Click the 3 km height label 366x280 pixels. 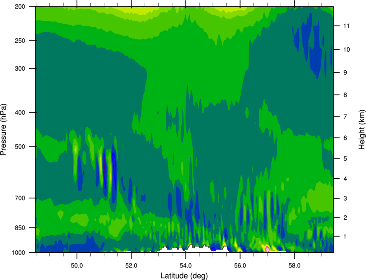[345, 199]
